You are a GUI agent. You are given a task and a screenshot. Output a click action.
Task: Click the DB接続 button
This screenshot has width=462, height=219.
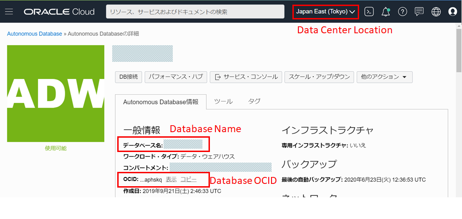click(x=128, y=77)
